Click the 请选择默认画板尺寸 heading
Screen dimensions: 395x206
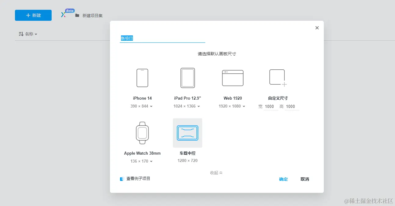(217, 54)
